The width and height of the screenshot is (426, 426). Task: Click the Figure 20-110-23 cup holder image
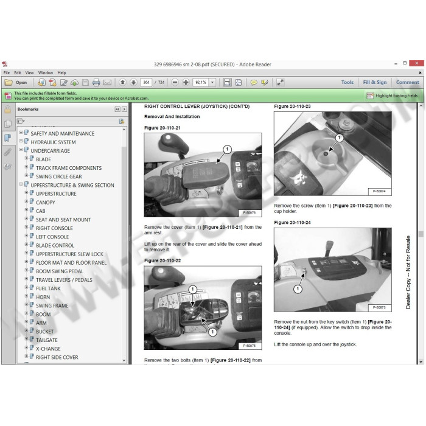tap(333, 153)
